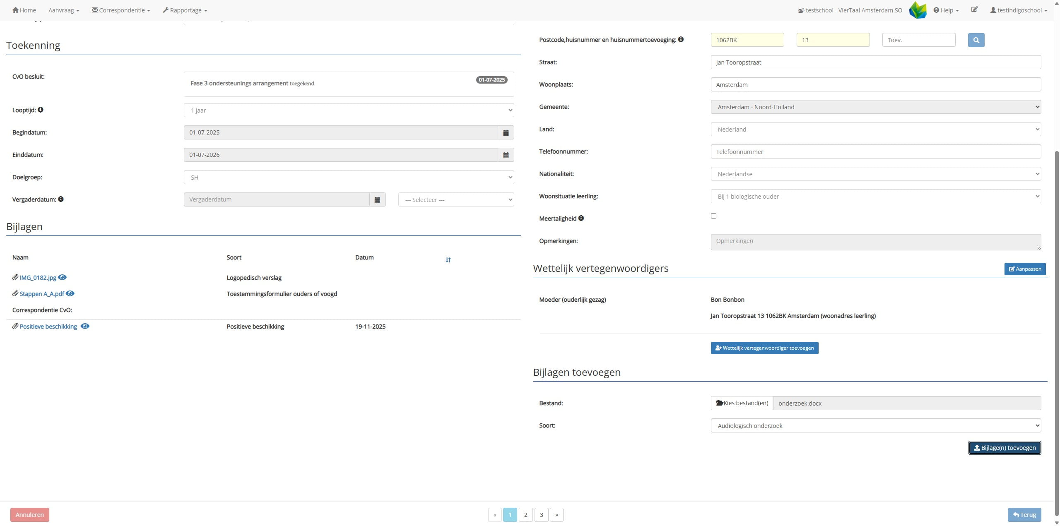Click the Opmerkingen text area
This screenshot has width=1060, height=526.
[x=876, y=242]
